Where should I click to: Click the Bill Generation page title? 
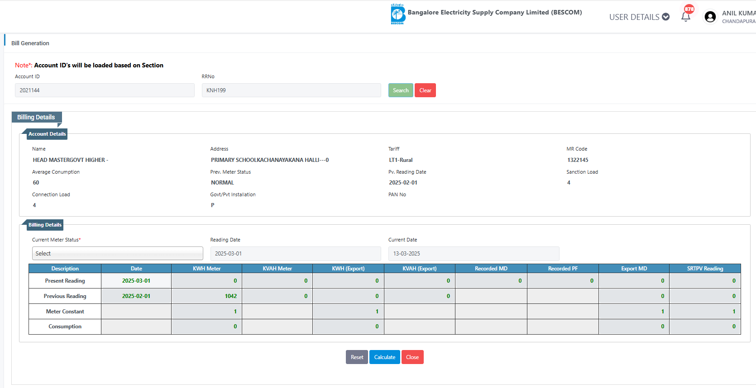click(30, 43)
